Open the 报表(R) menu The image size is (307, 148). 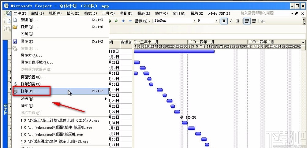(144, 13)
